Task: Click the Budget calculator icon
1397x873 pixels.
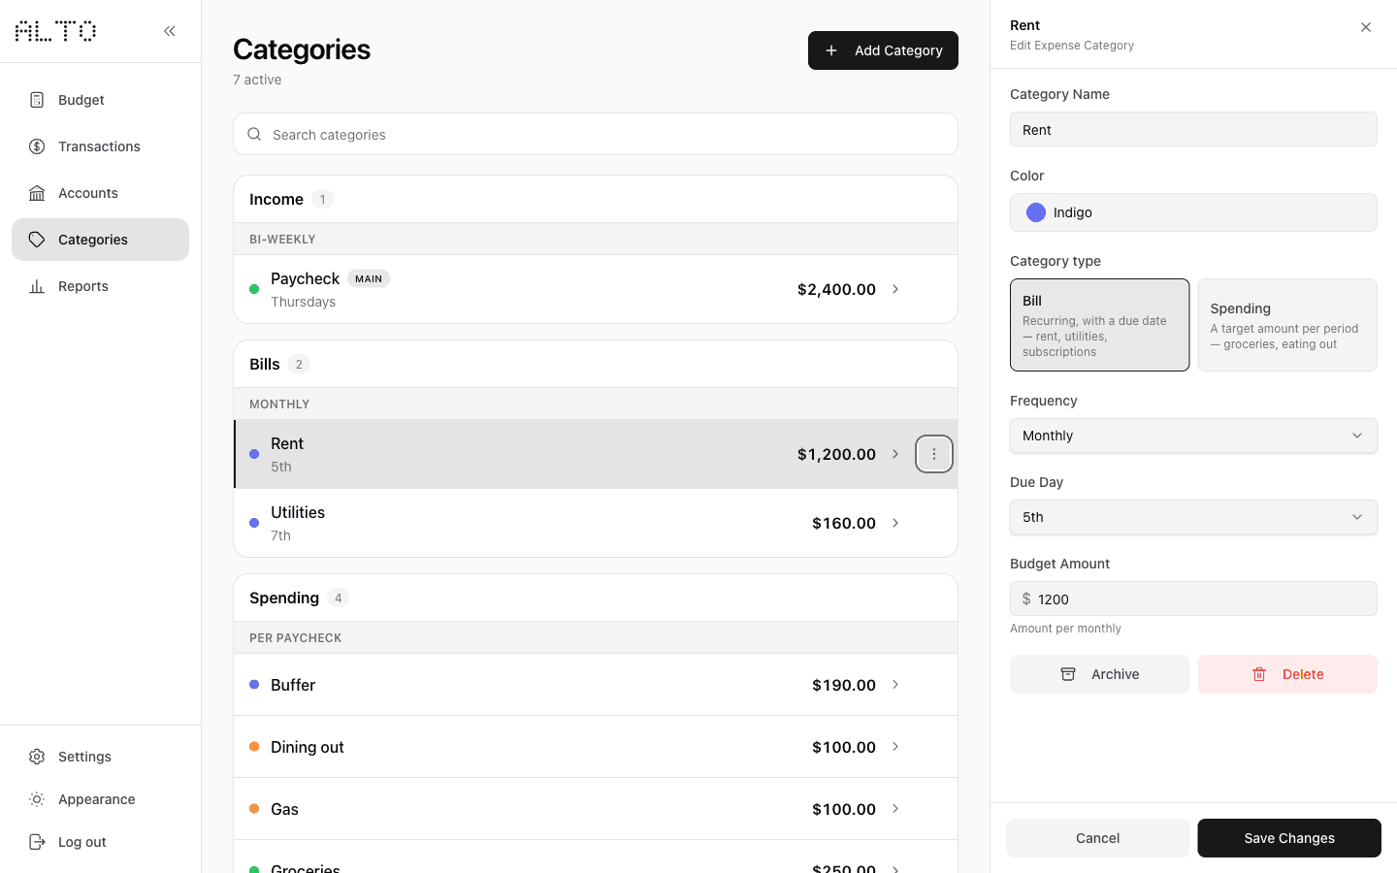Action: pos(37,100)
